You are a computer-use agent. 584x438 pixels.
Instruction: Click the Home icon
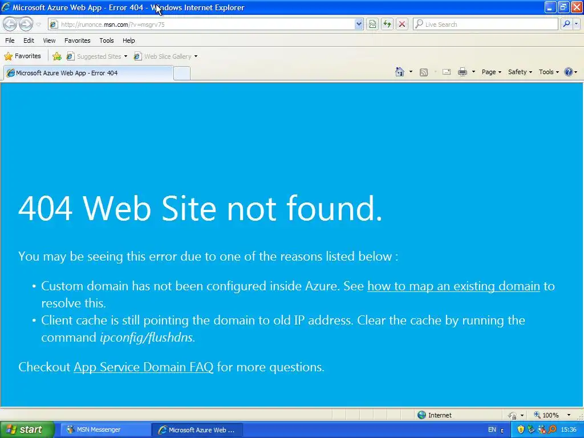pyautogui.click(x=400, y=72)
